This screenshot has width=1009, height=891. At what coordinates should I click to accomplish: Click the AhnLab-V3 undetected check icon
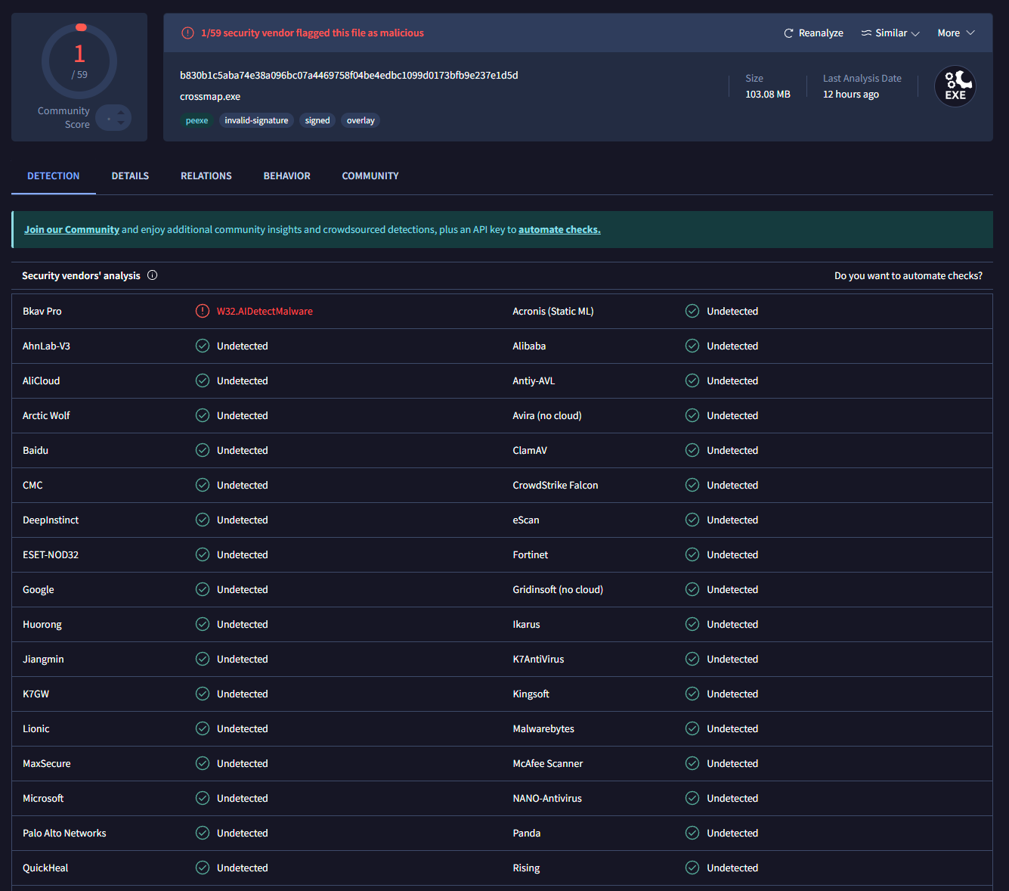[x=203, y=346]
